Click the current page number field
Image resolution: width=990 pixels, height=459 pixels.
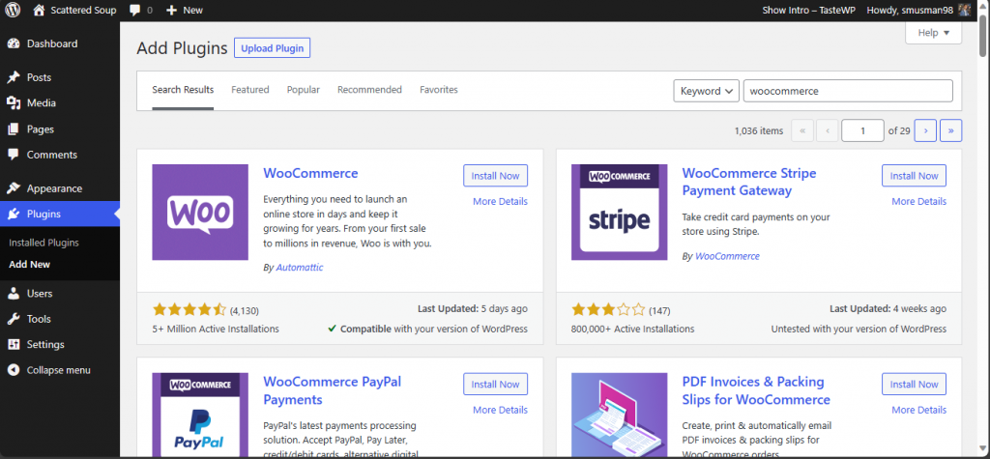tap(862, 130)
